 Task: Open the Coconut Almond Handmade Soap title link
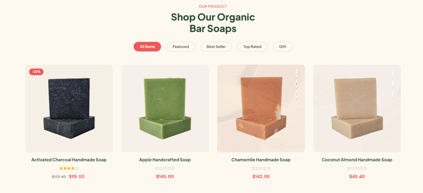[x=357, y=160]
